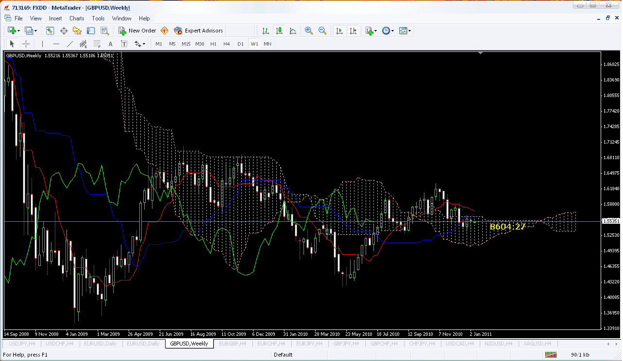Open the Tools menu
Viewport: 623px width, 361px height.
pos(98,18)
